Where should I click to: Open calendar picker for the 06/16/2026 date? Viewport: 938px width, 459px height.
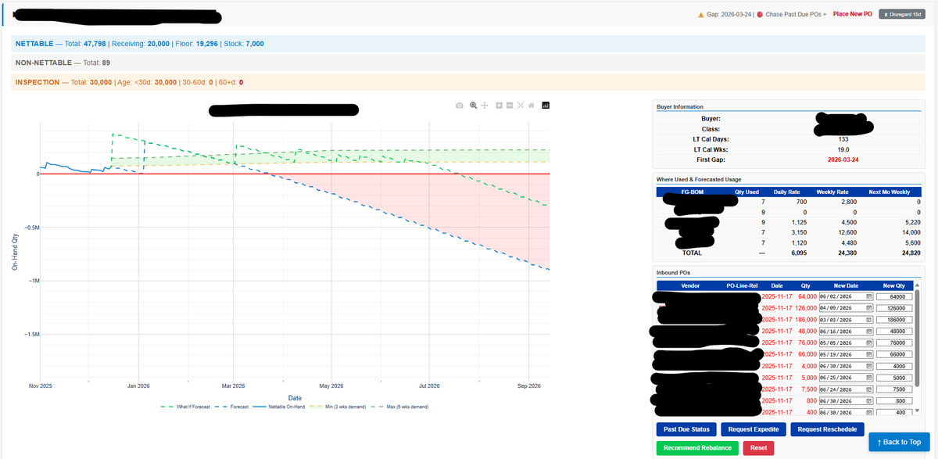(x=869, y=332)
